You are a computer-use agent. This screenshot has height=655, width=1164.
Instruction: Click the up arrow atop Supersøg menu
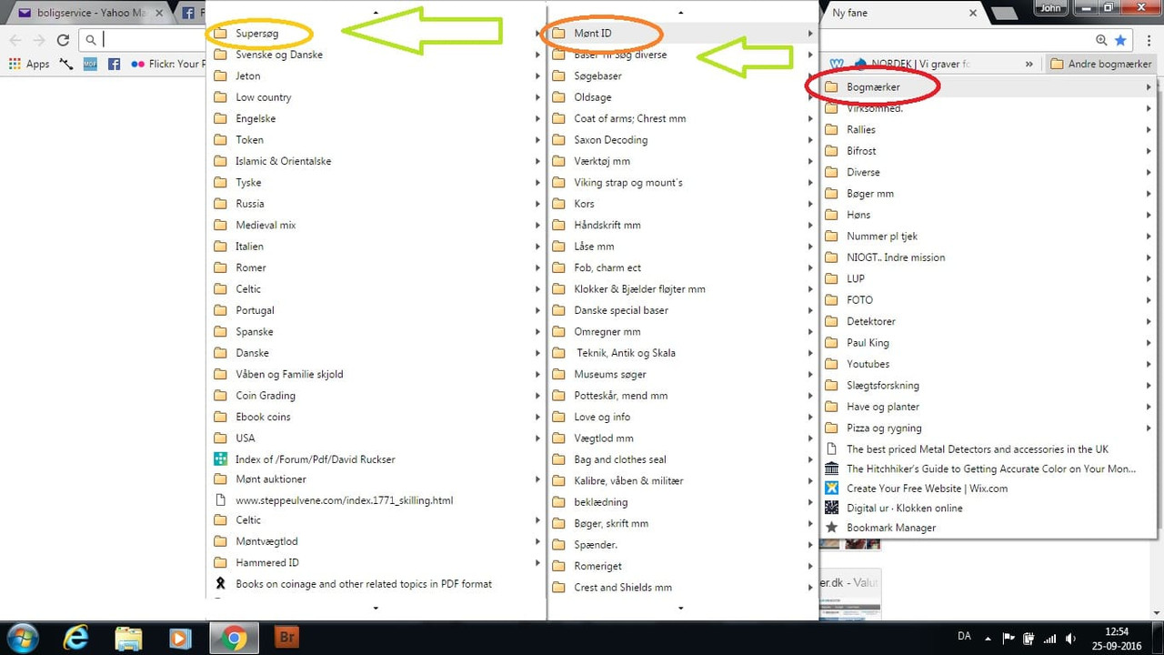coord(376,12)
